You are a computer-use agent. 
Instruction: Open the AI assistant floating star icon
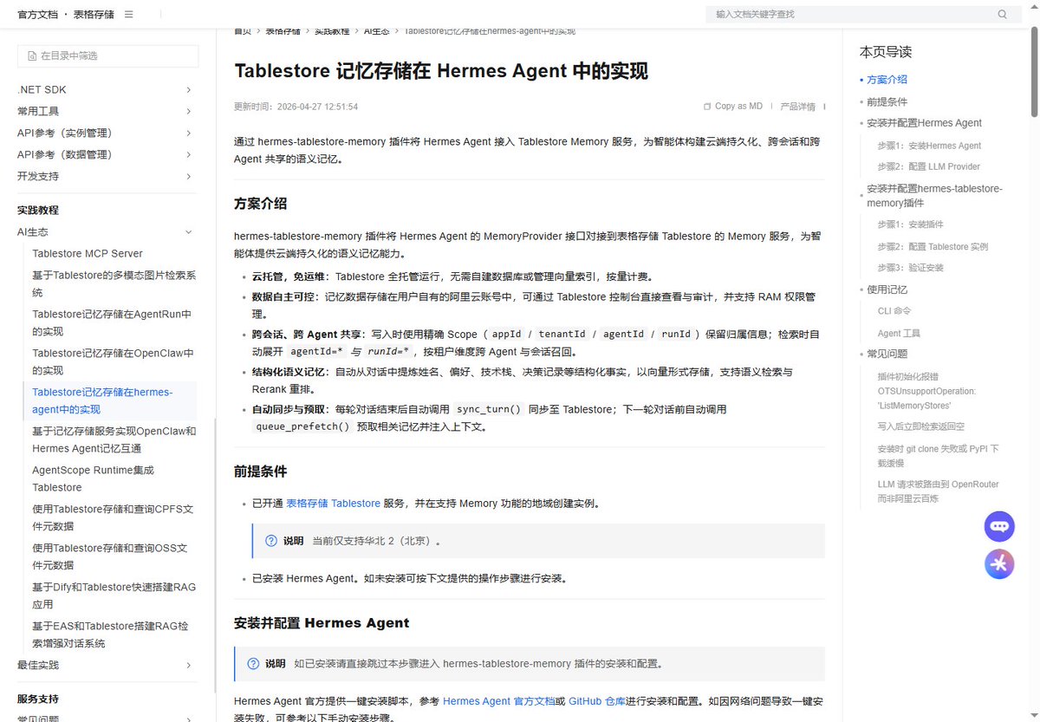point(999,564)
